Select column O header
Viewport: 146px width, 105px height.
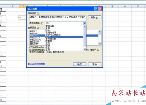pos(125,6)
